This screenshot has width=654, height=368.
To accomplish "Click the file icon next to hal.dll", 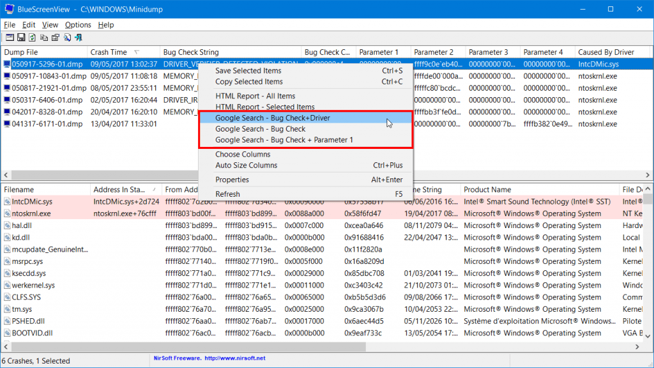I will click(7, 226).
